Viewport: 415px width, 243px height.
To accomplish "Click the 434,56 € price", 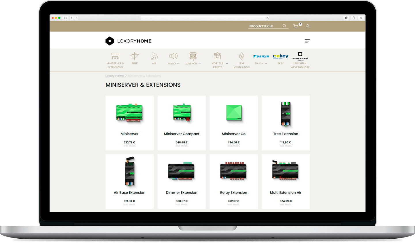I will [x=234, y=142].
